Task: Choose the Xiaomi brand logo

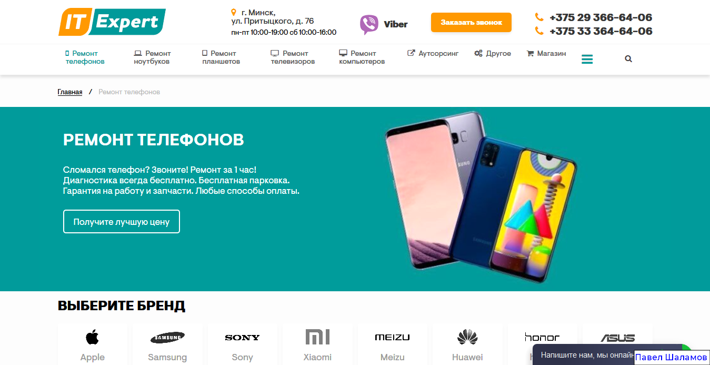Action: click(317, 337)
